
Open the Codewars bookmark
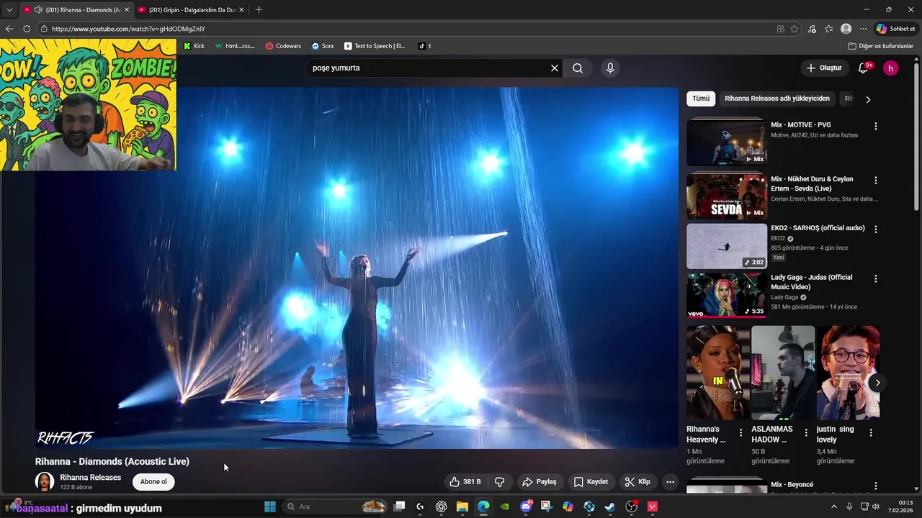pyautogui.click(x=283, y=46)
